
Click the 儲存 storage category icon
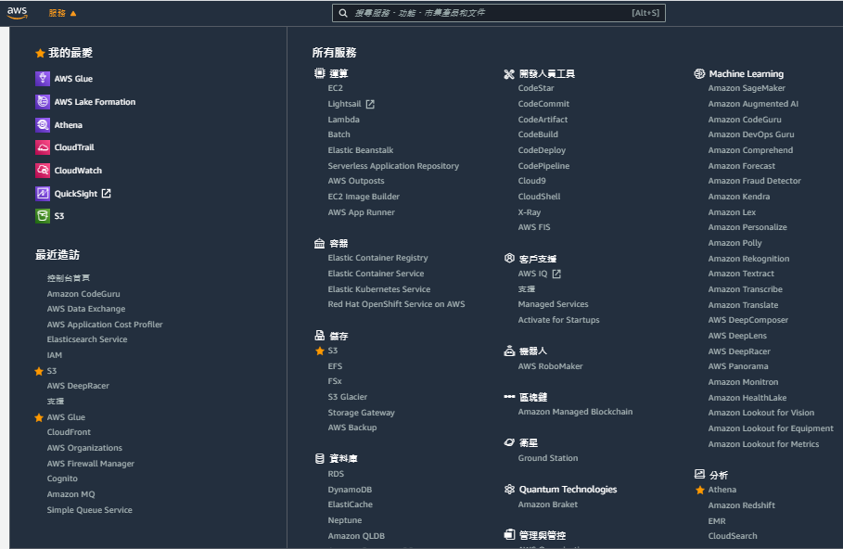tap(319, 336)
